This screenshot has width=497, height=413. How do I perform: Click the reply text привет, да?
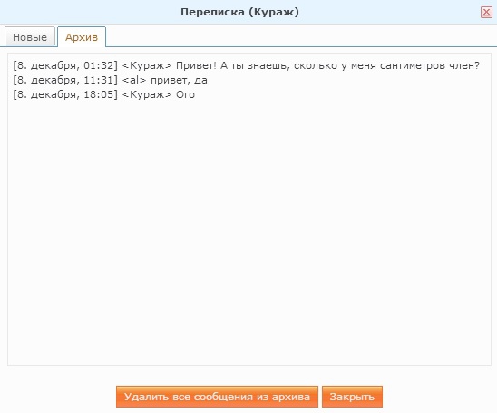[x=179, y=80]
